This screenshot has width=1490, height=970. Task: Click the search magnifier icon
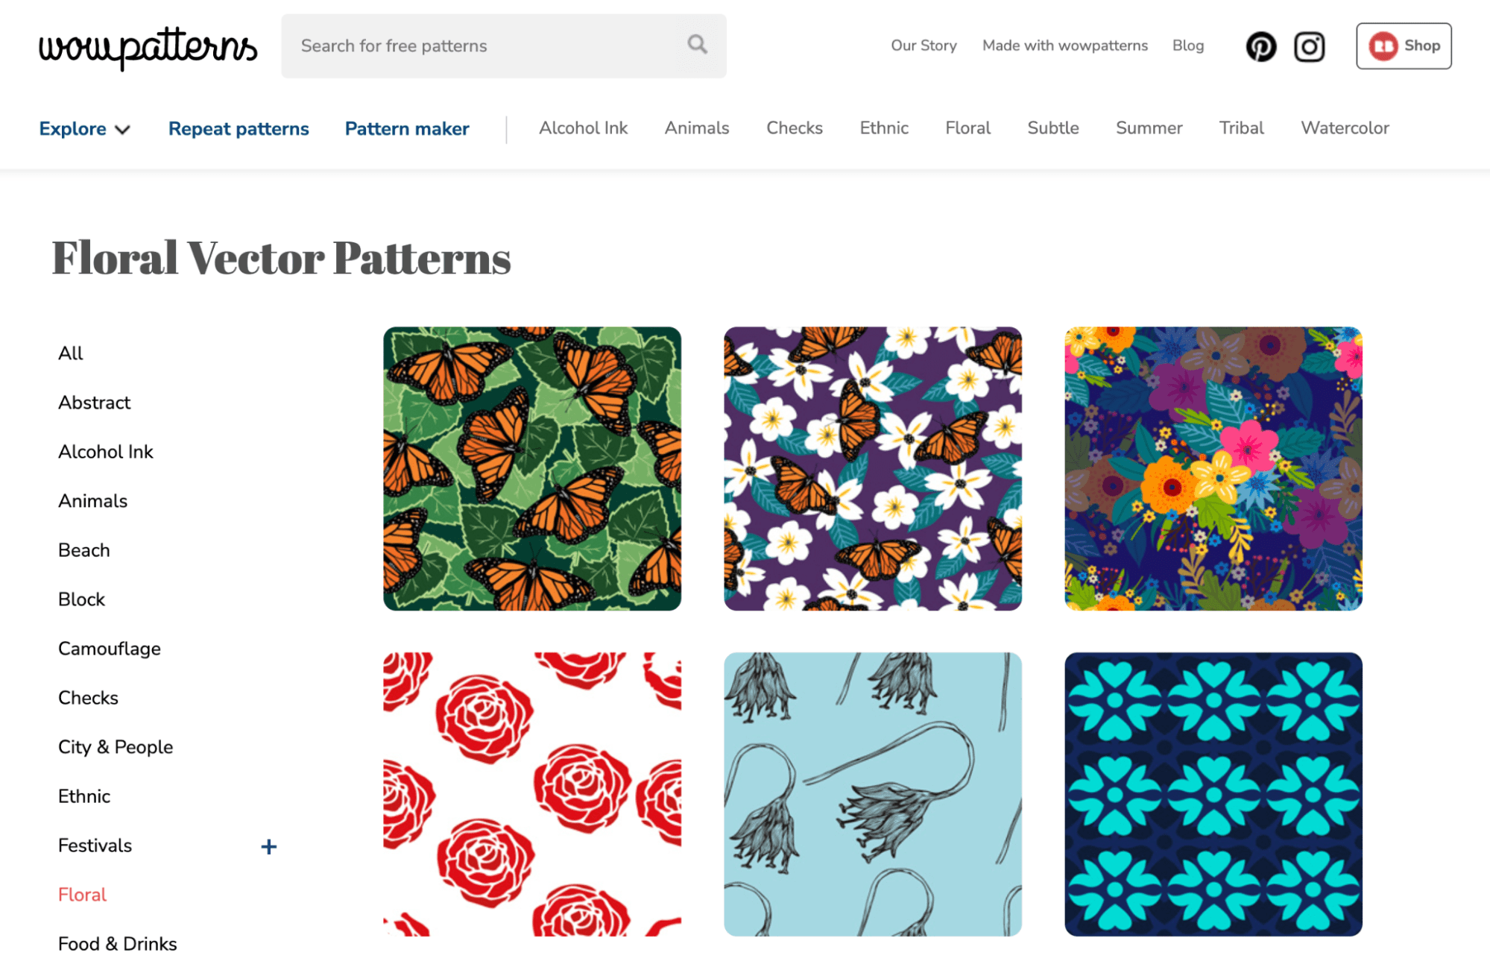(697, 45)
